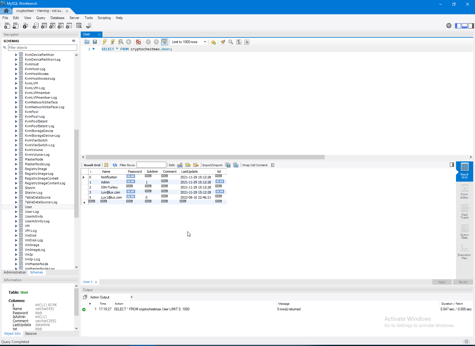Image resolution: width=475 pixels, height=346 pixels.
Task: Toggle word wrapping in the SQL editor
Action: [247, 42]
